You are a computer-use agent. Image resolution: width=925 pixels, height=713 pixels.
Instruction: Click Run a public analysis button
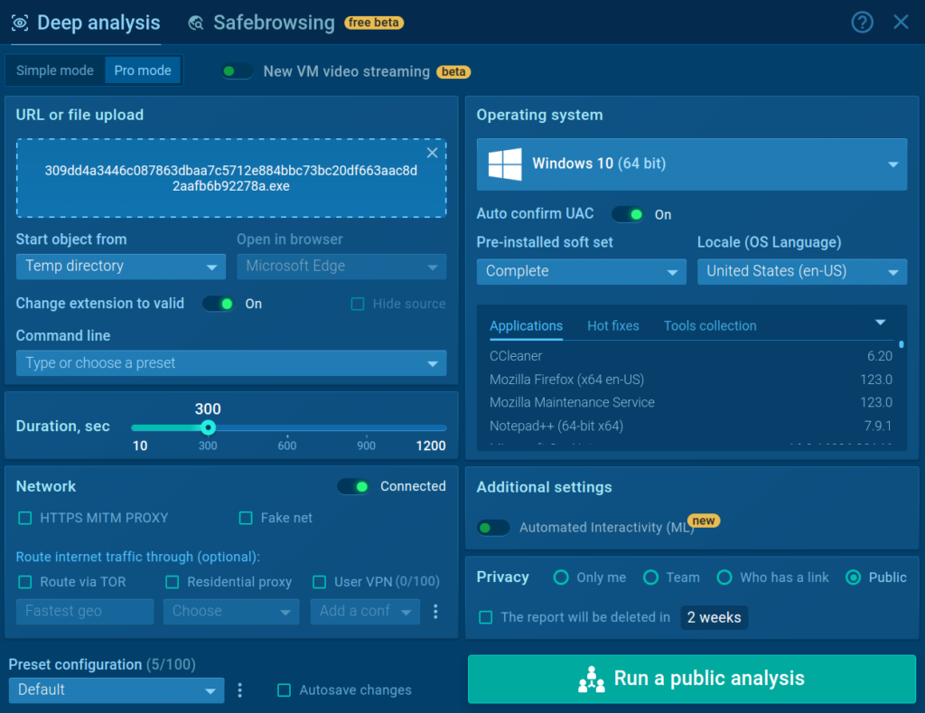691,679
